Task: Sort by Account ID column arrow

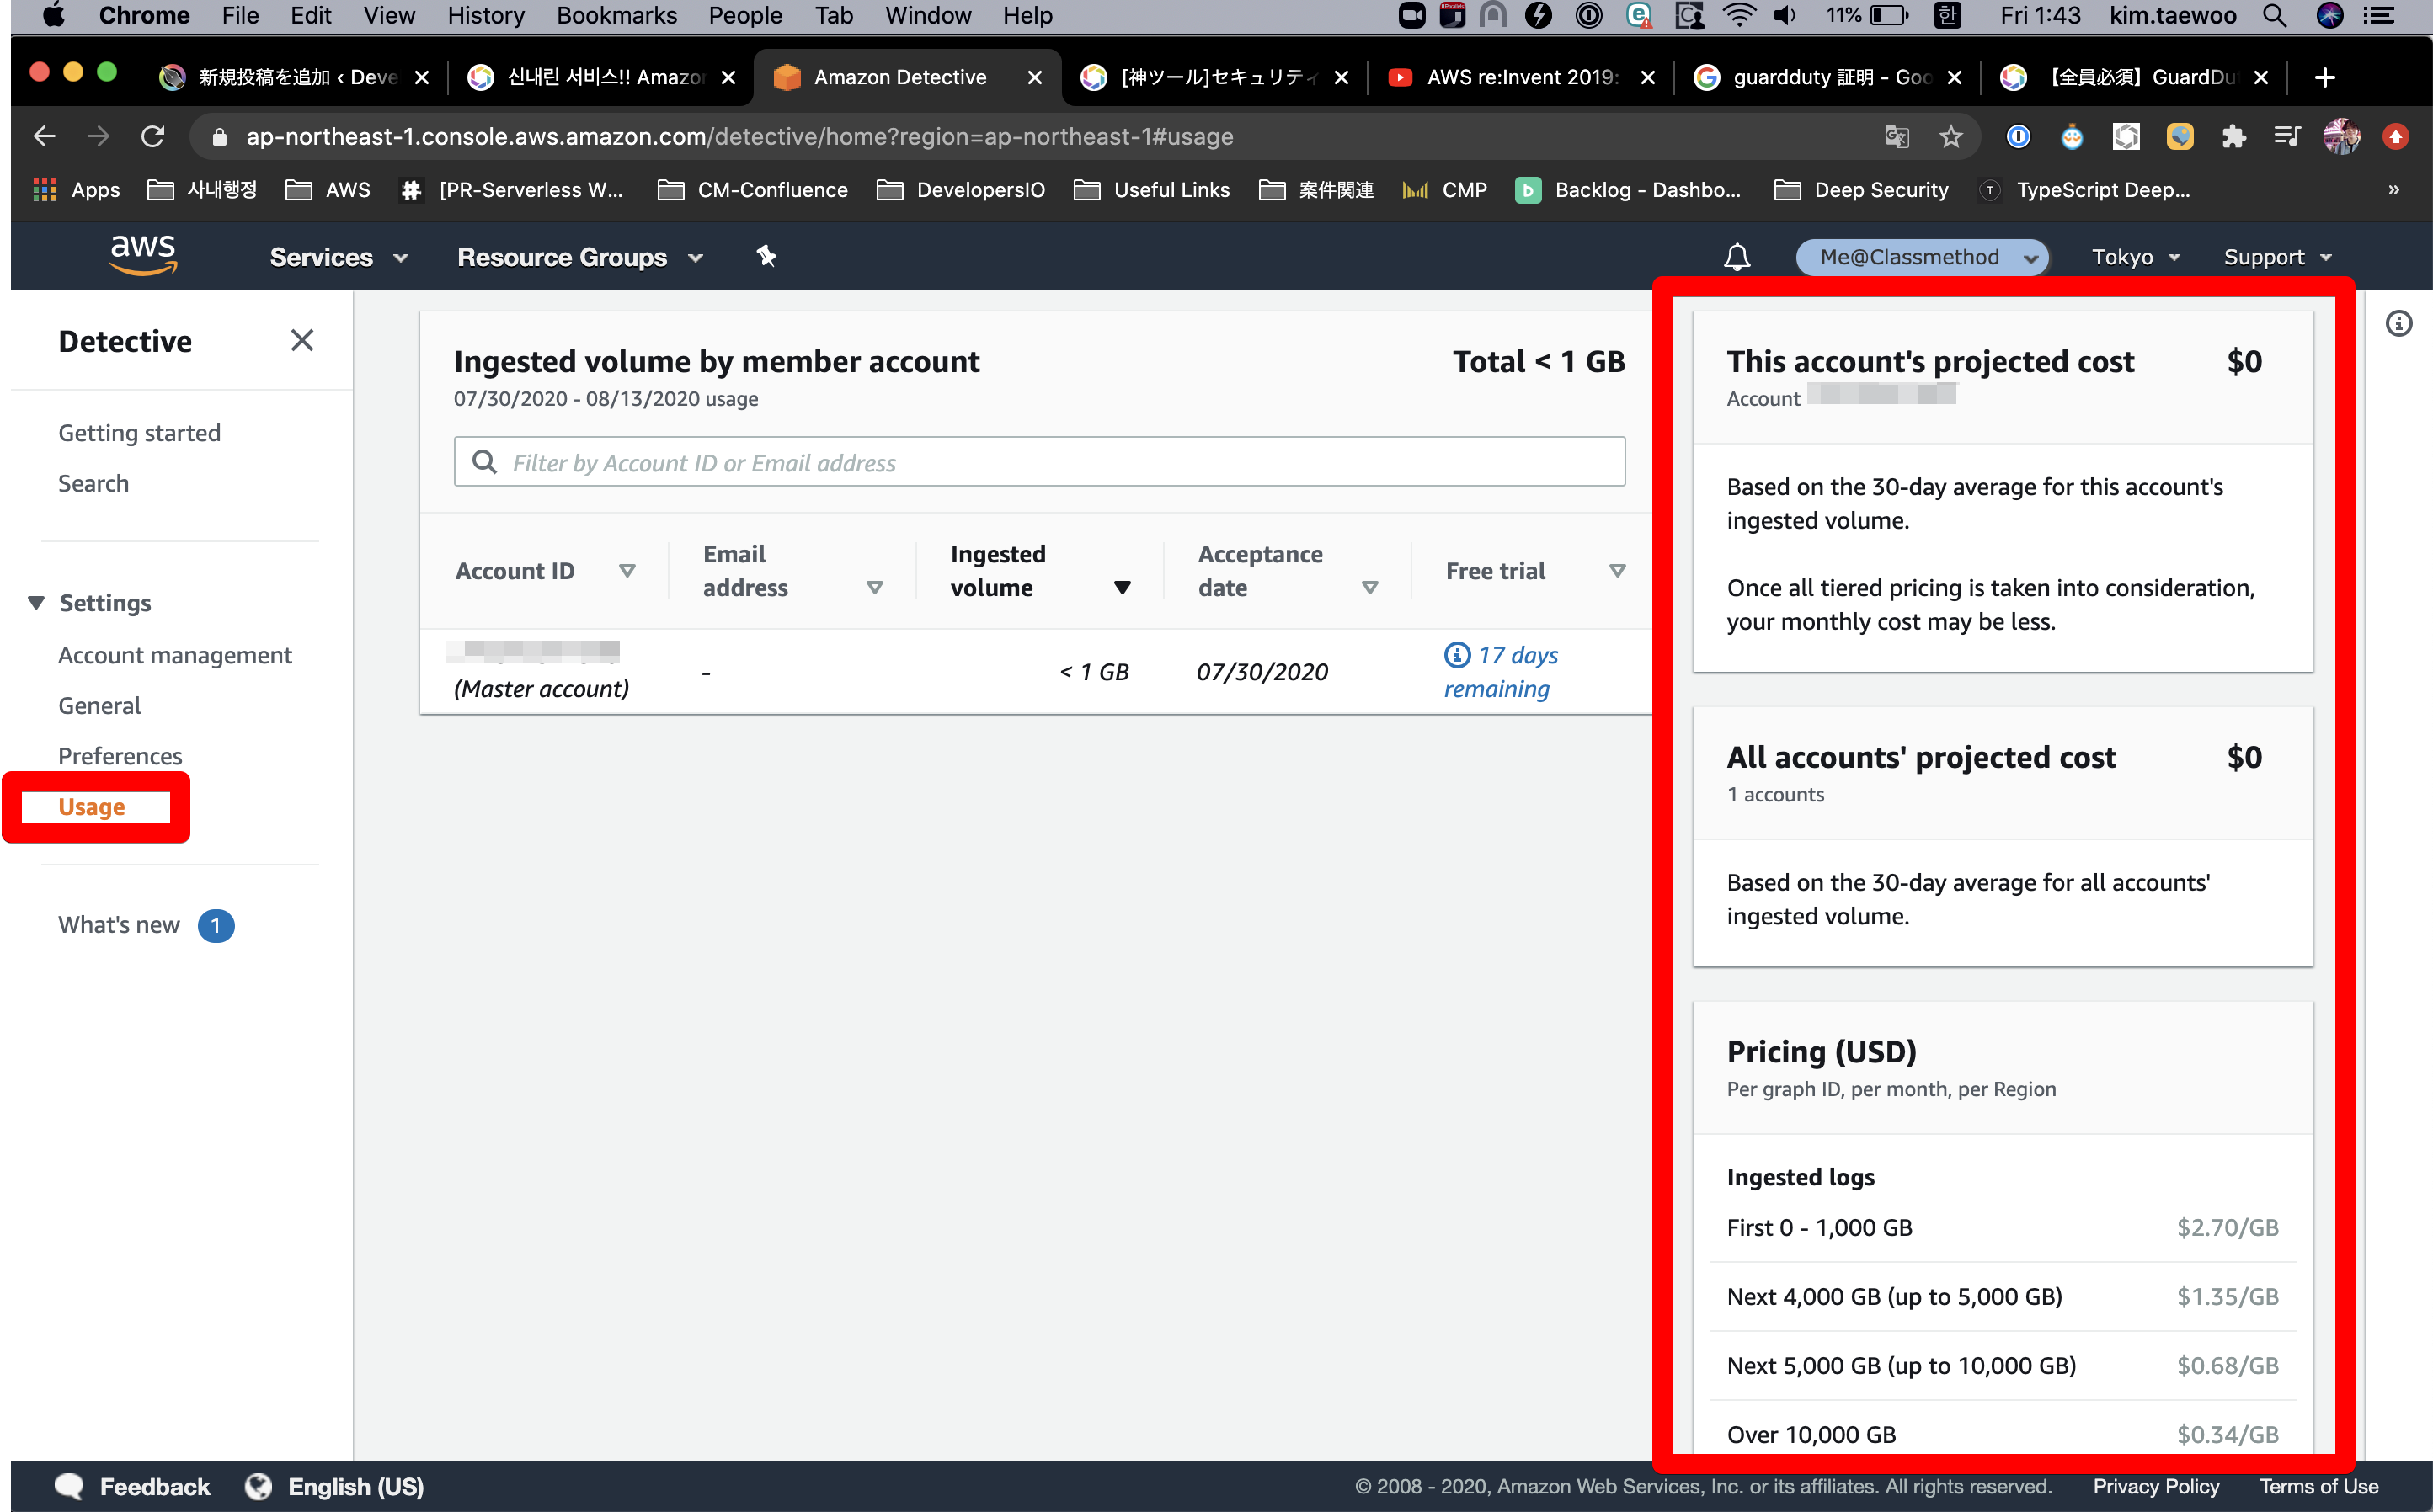Action: 627,570
